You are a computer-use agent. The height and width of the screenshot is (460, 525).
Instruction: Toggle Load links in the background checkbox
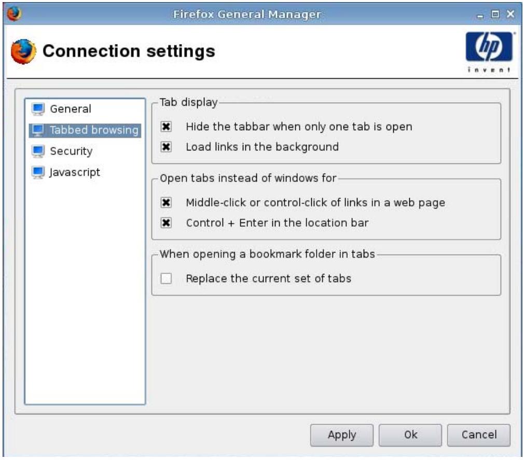coord(166,147)
